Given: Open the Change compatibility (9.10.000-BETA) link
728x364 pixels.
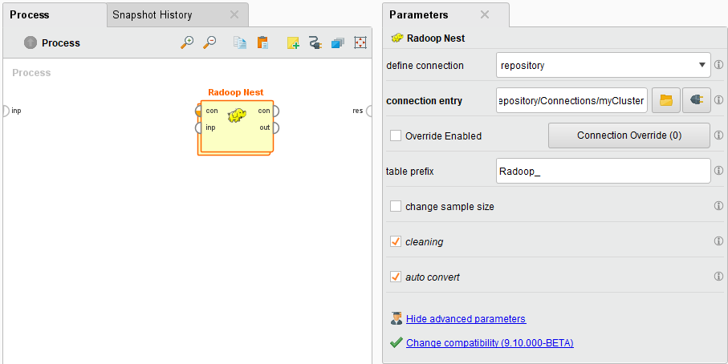Looking at the screenshot, I should (x=490, y=342).
